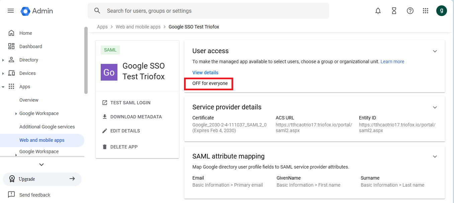This screenshot has height=203, width=454.
Task: Click the Download Metadata arrow icon
Action: click(x=105, y=117)
